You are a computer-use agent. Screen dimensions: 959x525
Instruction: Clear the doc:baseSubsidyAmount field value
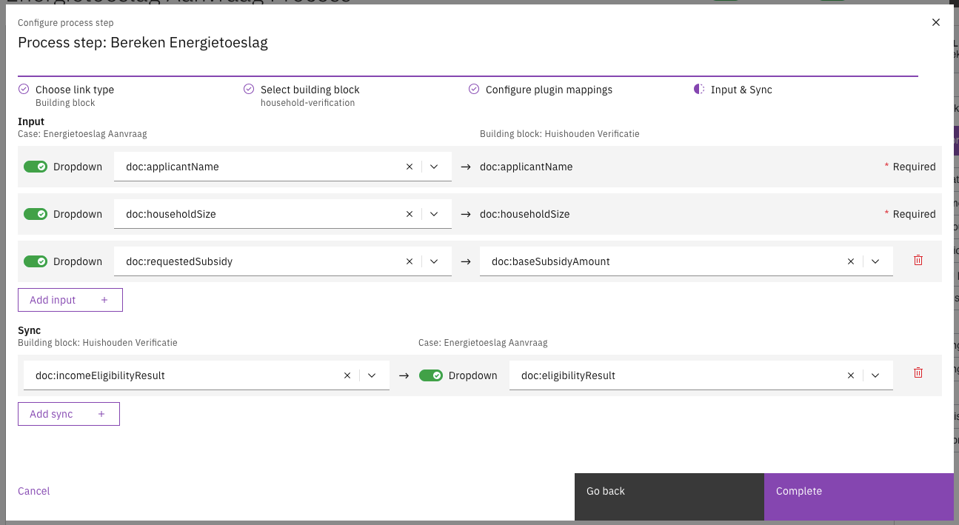coord(851,261)
